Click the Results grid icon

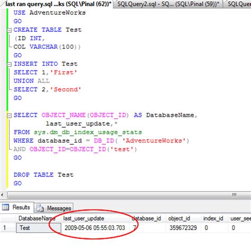[5, 207]
